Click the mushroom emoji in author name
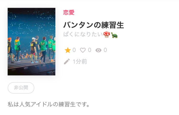 [x=107, y=35]
